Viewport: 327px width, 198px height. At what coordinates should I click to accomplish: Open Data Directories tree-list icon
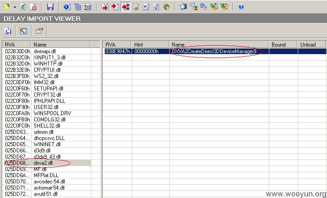pyautogui.click(x=78, y=7)
